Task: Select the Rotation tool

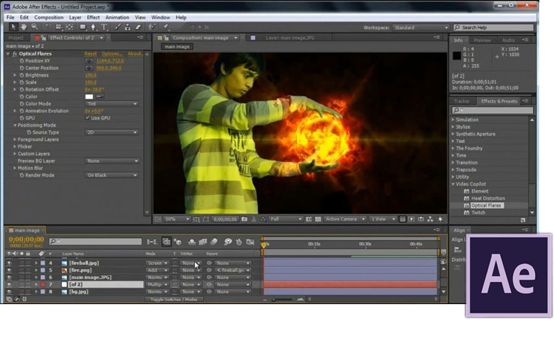Action: pyautogui.click(x=47, y=27)
